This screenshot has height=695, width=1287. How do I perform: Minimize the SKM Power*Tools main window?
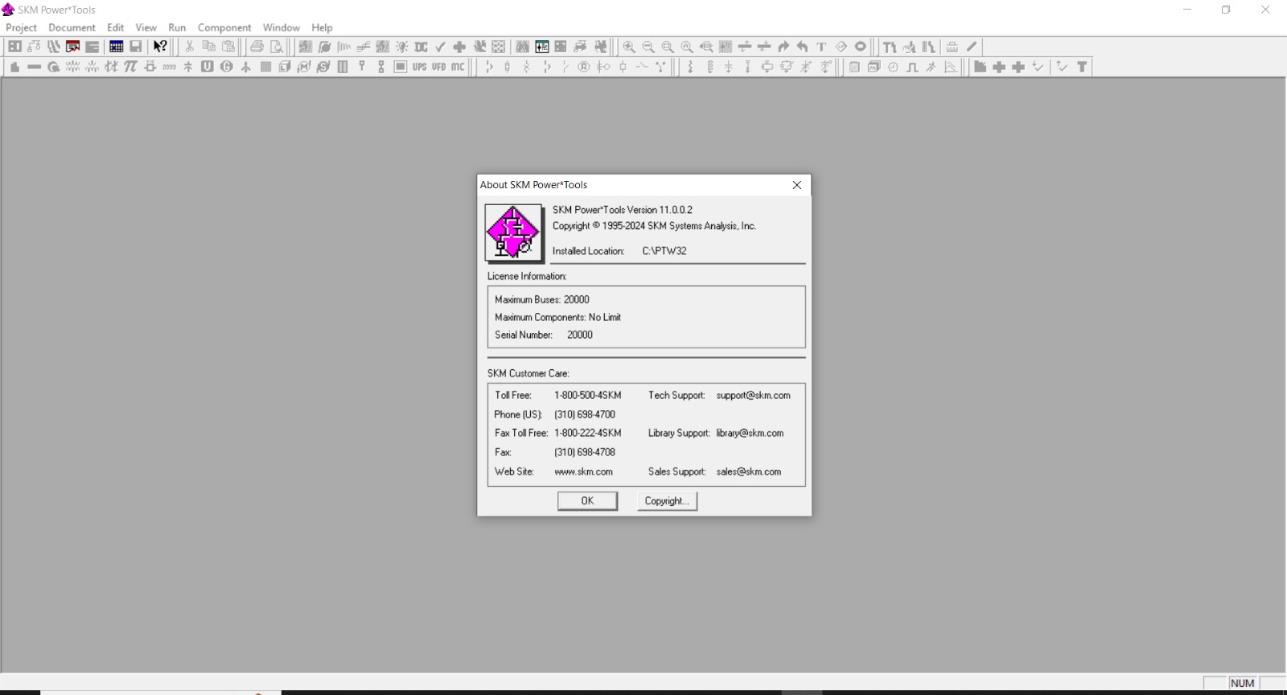1186,10
